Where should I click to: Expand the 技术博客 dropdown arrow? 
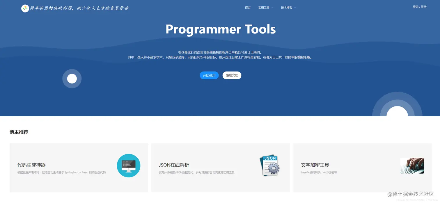point(295,8)
